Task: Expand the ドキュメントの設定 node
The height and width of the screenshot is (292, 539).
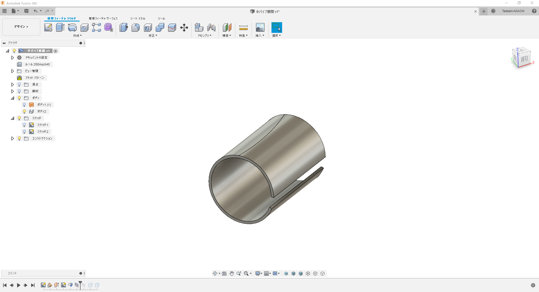Action: click(x=12, y=58)
